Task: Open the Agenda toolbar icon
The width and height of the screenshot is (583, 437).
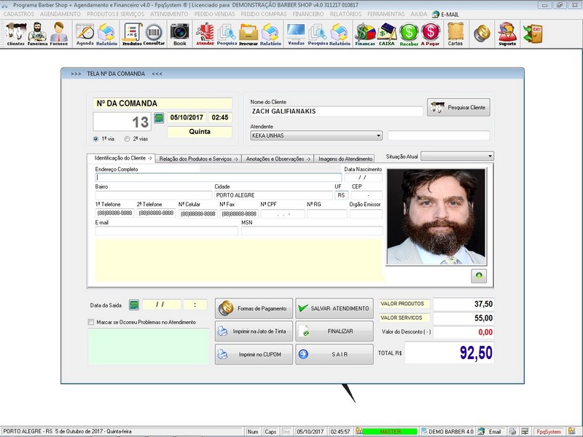Action: 85,34
